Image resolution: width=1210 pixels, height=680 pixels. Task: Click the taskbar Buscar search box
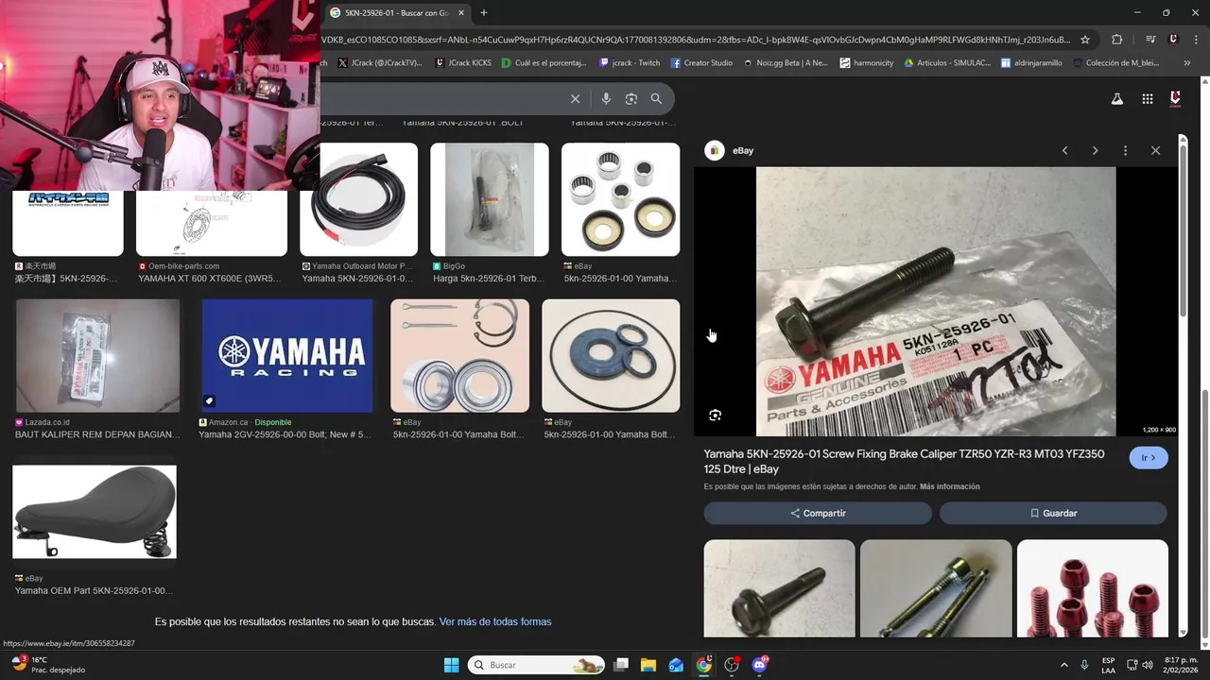pos(537,665)
